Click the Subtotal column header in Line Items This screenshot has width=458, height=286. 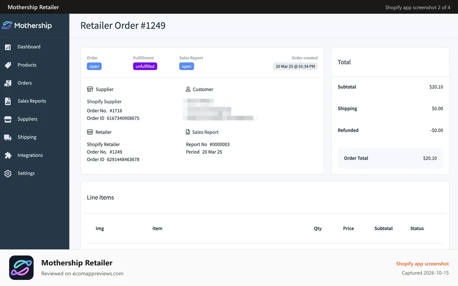pyautogui.click(x=384, y=228)
